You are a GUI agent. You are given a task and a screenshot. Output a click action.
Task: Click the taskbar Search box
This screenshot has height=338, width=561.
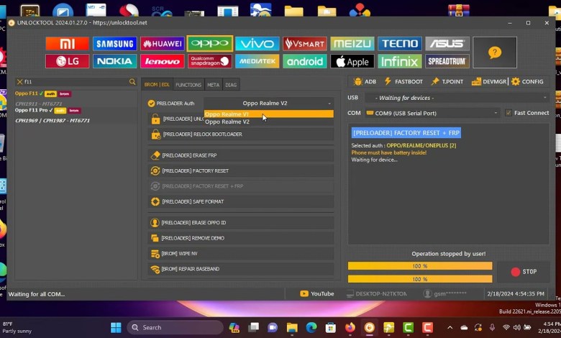coord(175,327)
